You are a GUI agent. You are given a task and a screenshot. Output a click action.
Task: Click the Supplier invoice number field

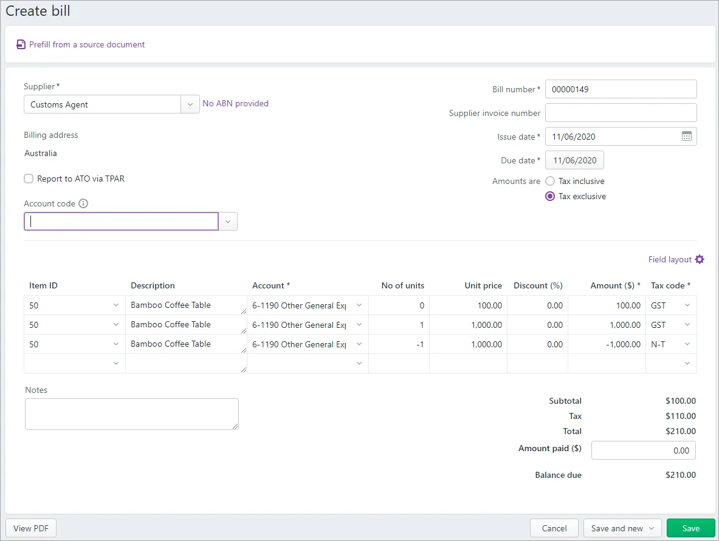(x=621, y=112)
